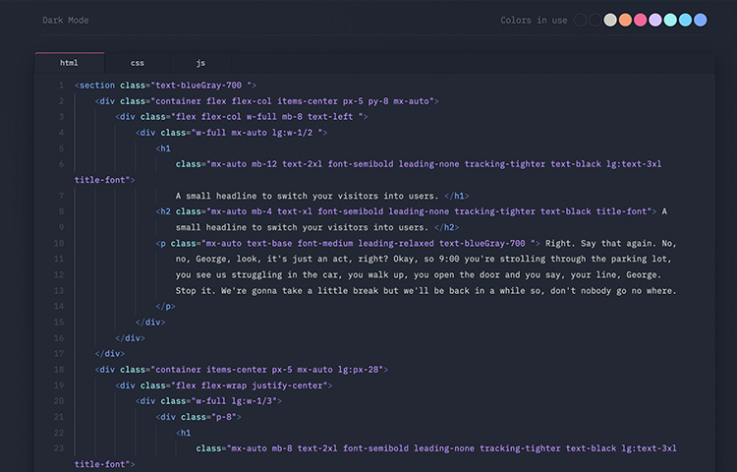The height and width of the screenshot is (472, 737).
Task: Pick the sky blue color swatch
Action: [x=685, y=20]
